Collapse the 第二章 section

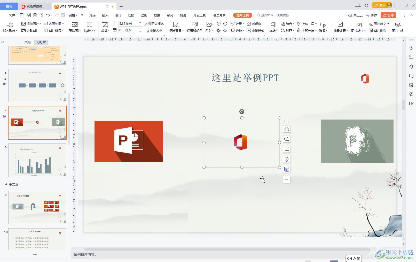[6, 184]
